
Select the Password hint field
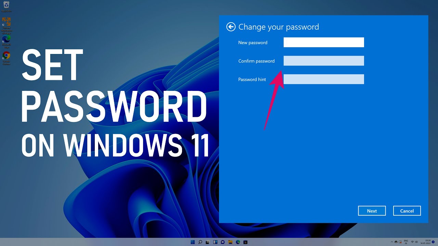(x=323, y=79)
